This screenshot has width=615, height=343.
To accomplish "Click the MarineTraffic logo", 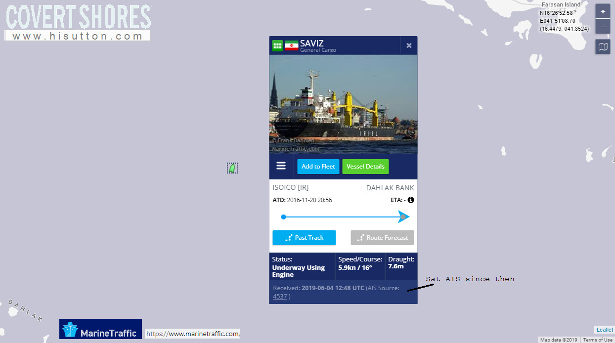I will coord(100,329).
